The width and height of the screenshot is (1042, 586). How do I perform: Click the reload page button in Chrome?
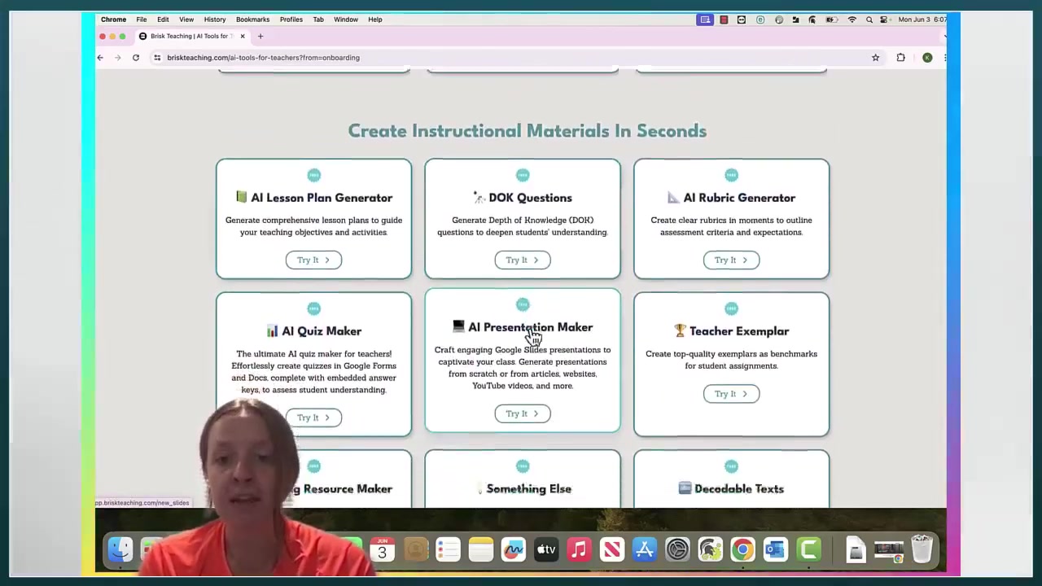135,57
